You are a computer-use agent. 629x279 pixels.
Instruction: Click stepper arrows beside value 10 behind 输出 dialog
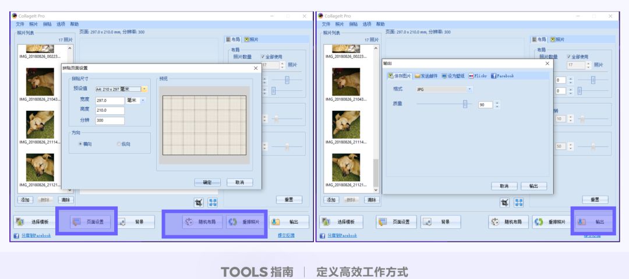tap(571, 119)
